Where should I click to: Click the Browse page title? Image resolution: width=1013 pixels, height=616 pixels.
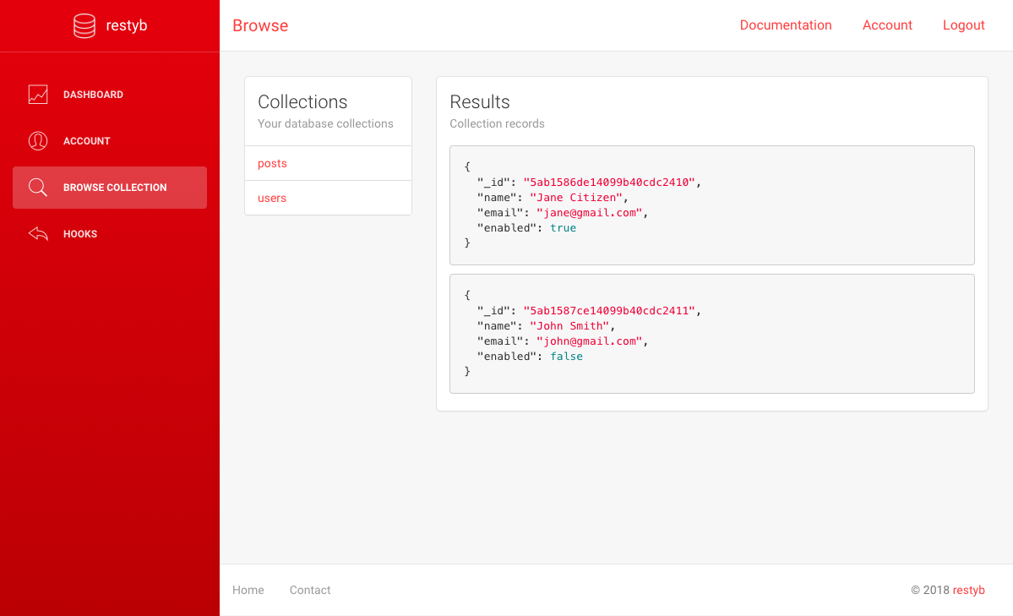[x=260, y=25]
